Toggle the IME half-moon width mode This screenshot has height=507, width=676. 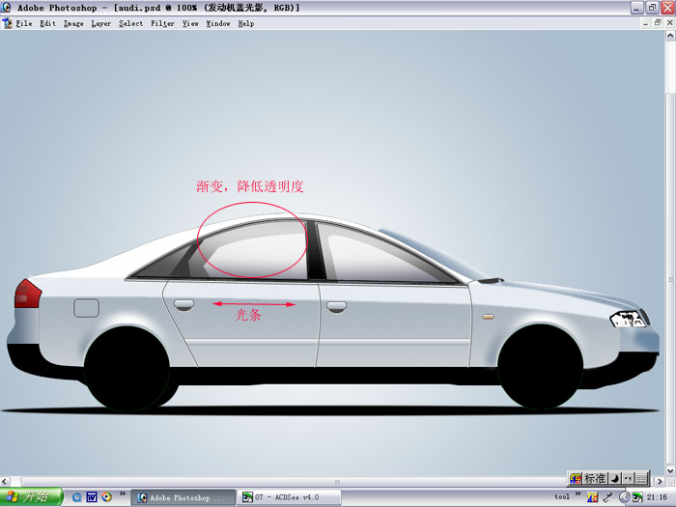click(615, 478)
